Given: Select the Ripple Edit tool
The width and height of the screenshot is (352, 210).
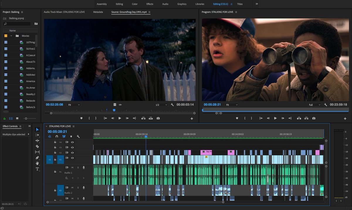Looking at the screenshot, I should [37, 140].
